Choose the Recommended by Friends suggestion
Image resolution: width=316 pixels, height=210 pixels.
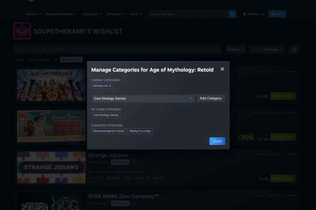[108, 131]
